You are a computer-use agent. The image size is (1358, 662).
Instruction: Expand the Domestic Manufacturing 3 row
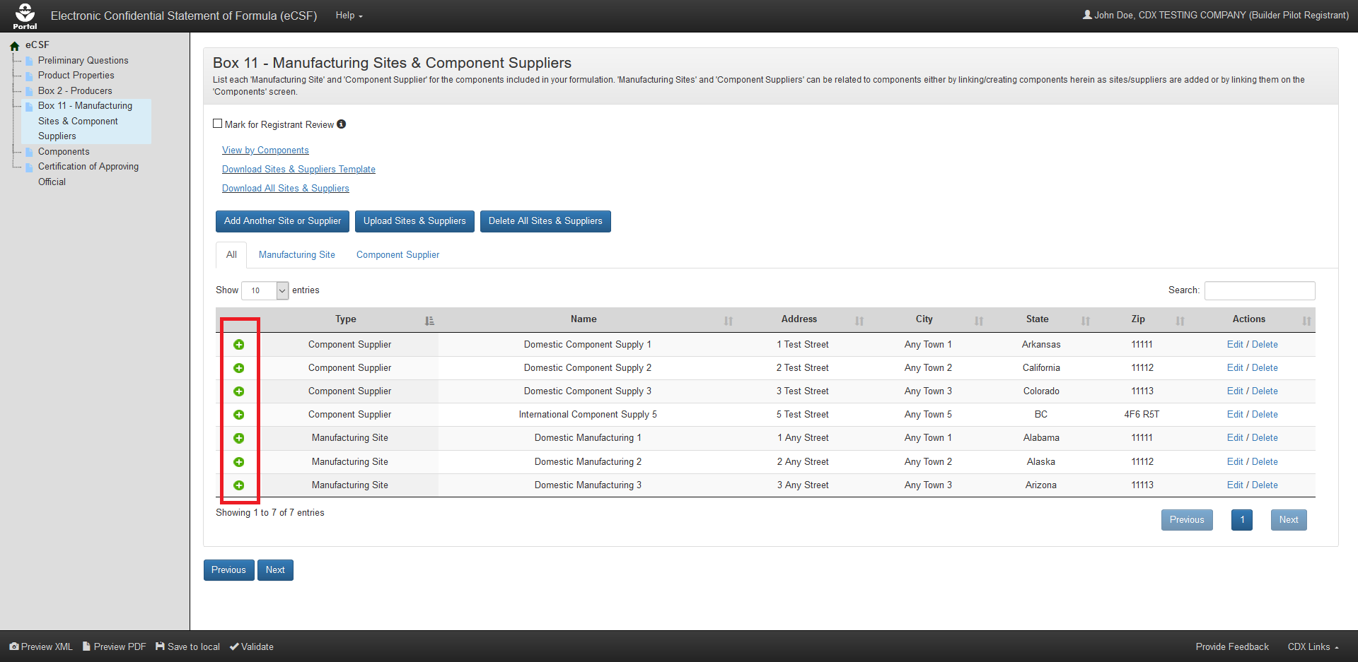(239, 485)
